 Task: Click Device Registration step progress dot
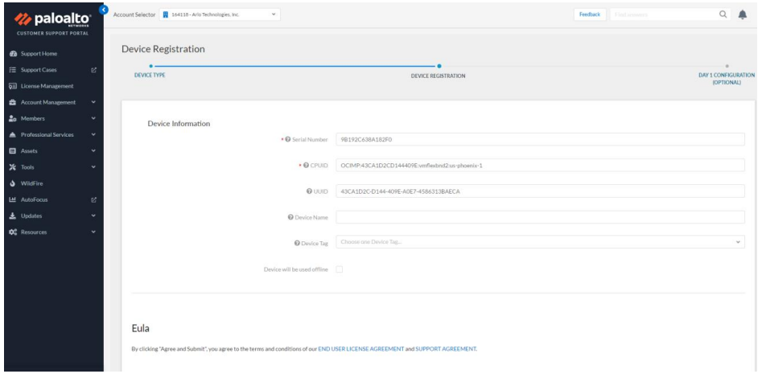pos(439,66)
